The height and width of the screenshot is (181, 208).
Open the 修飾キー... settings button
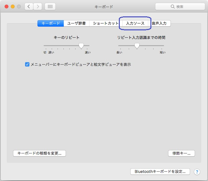coord(181,153)
